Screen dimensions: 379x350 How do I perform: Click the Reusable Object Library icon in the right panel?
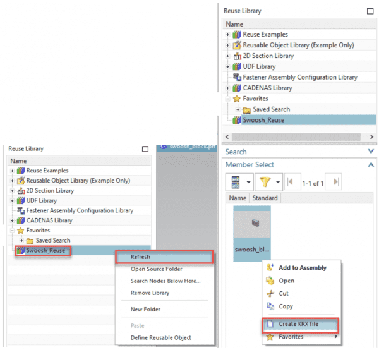237,45
